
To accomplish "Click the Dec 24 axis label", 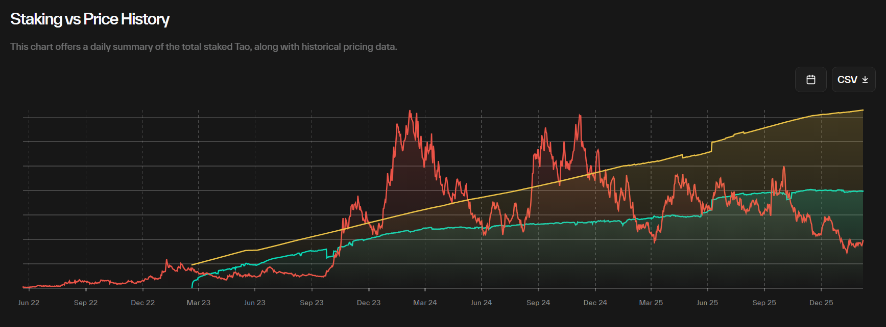I will (x=595, y=303).
